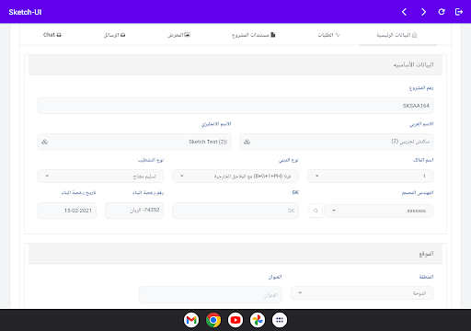Click the basic data section header

(235, 64)
